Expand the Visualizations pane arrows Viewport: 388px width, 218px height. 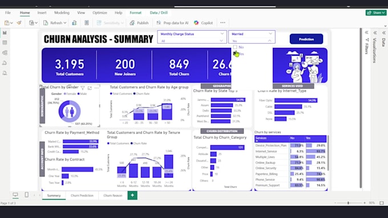(375, 32)
